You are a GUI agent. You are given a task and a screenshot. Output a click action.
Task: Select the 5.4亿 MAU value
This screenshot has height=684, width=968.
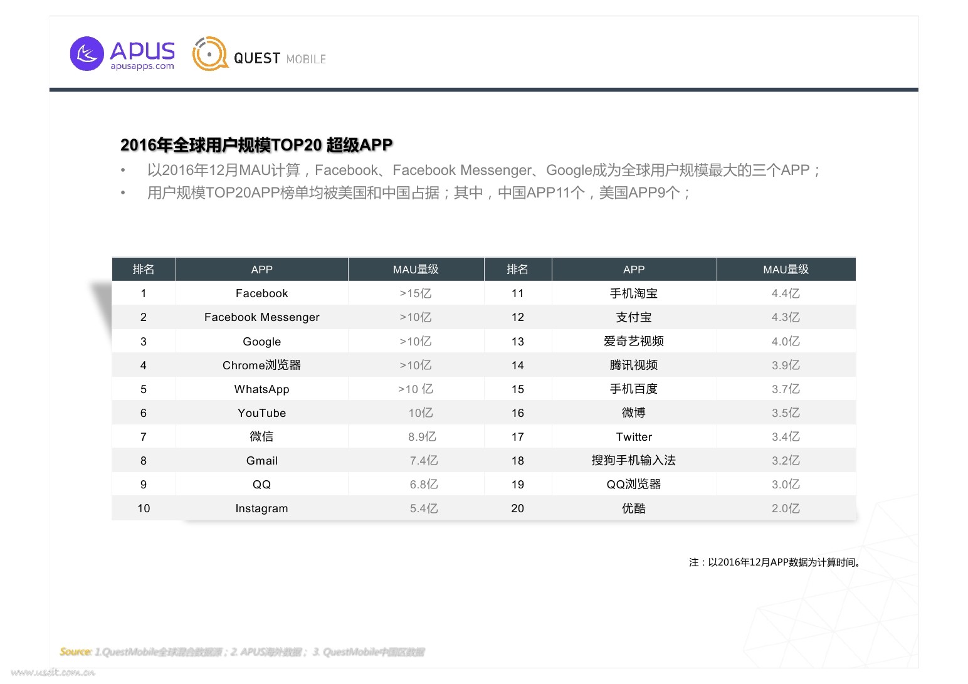(x=424, y=508)
